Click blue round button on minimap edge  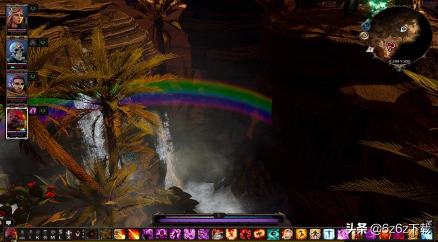coord(366,26)
